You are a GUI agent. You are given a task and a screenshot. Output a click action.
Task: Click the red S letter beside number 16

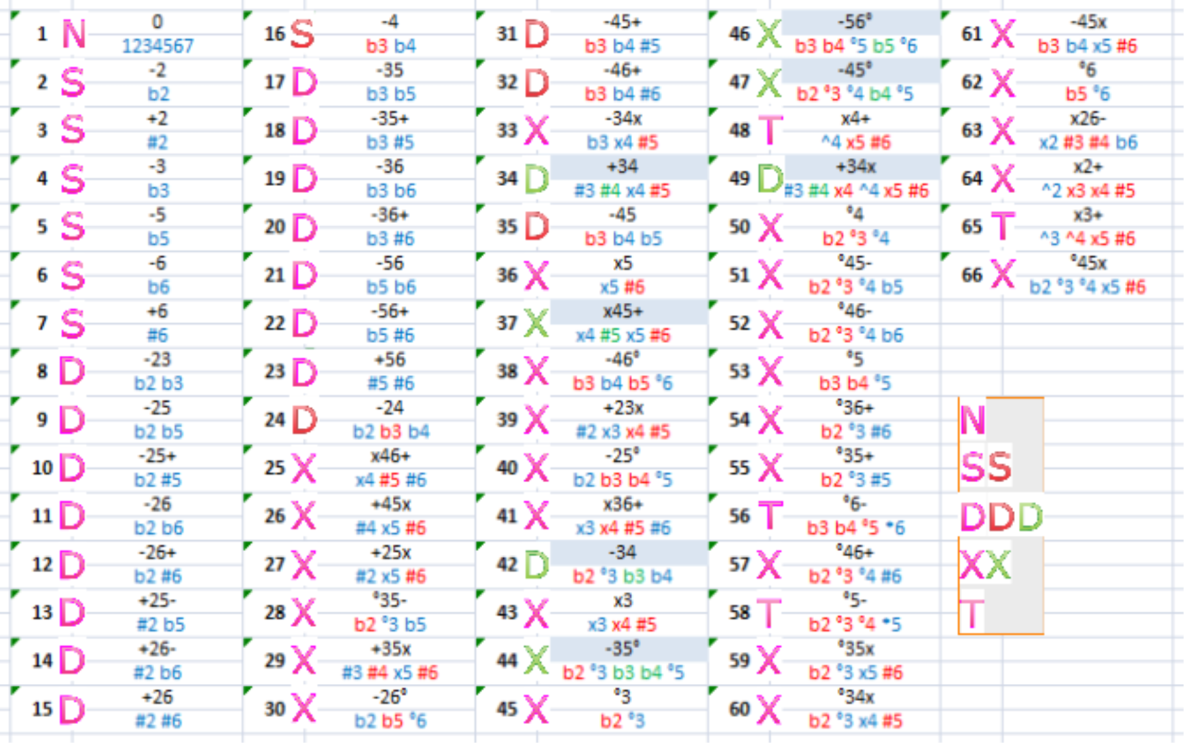coord(302,34)
